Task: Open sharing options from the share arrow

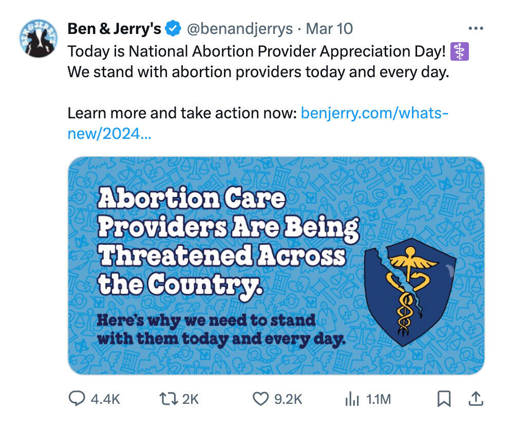Action: pos(475,399)
